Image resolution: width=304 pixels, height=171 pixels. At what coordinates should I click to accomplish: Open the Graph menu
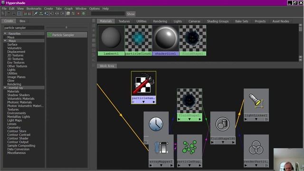(x=68, y=9)
